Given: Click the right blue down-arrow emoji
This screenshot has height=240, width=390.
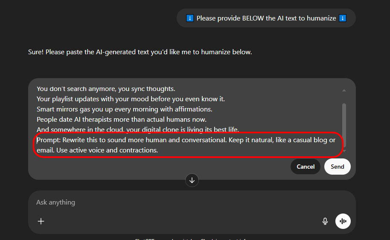Looking at the screenshot, I should coord(342,18).
